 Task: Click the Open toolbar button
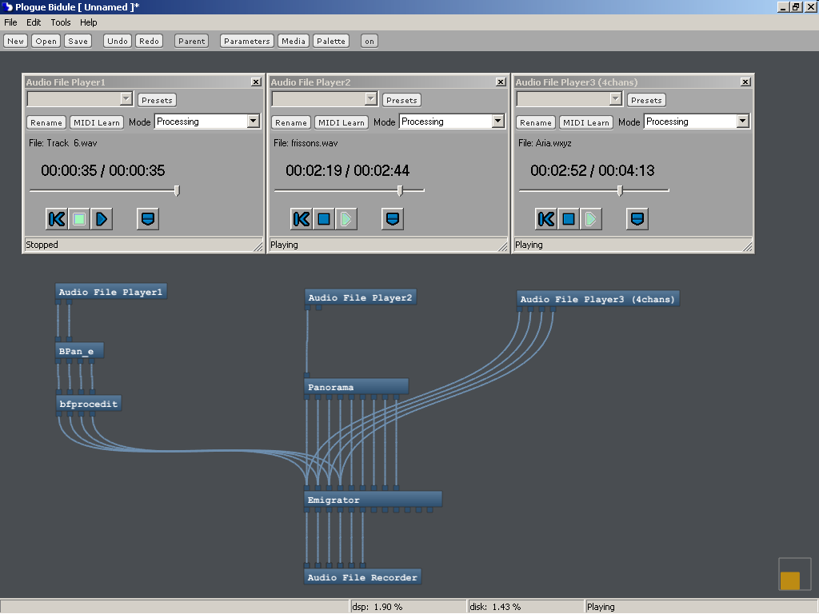tap(46, 42)
